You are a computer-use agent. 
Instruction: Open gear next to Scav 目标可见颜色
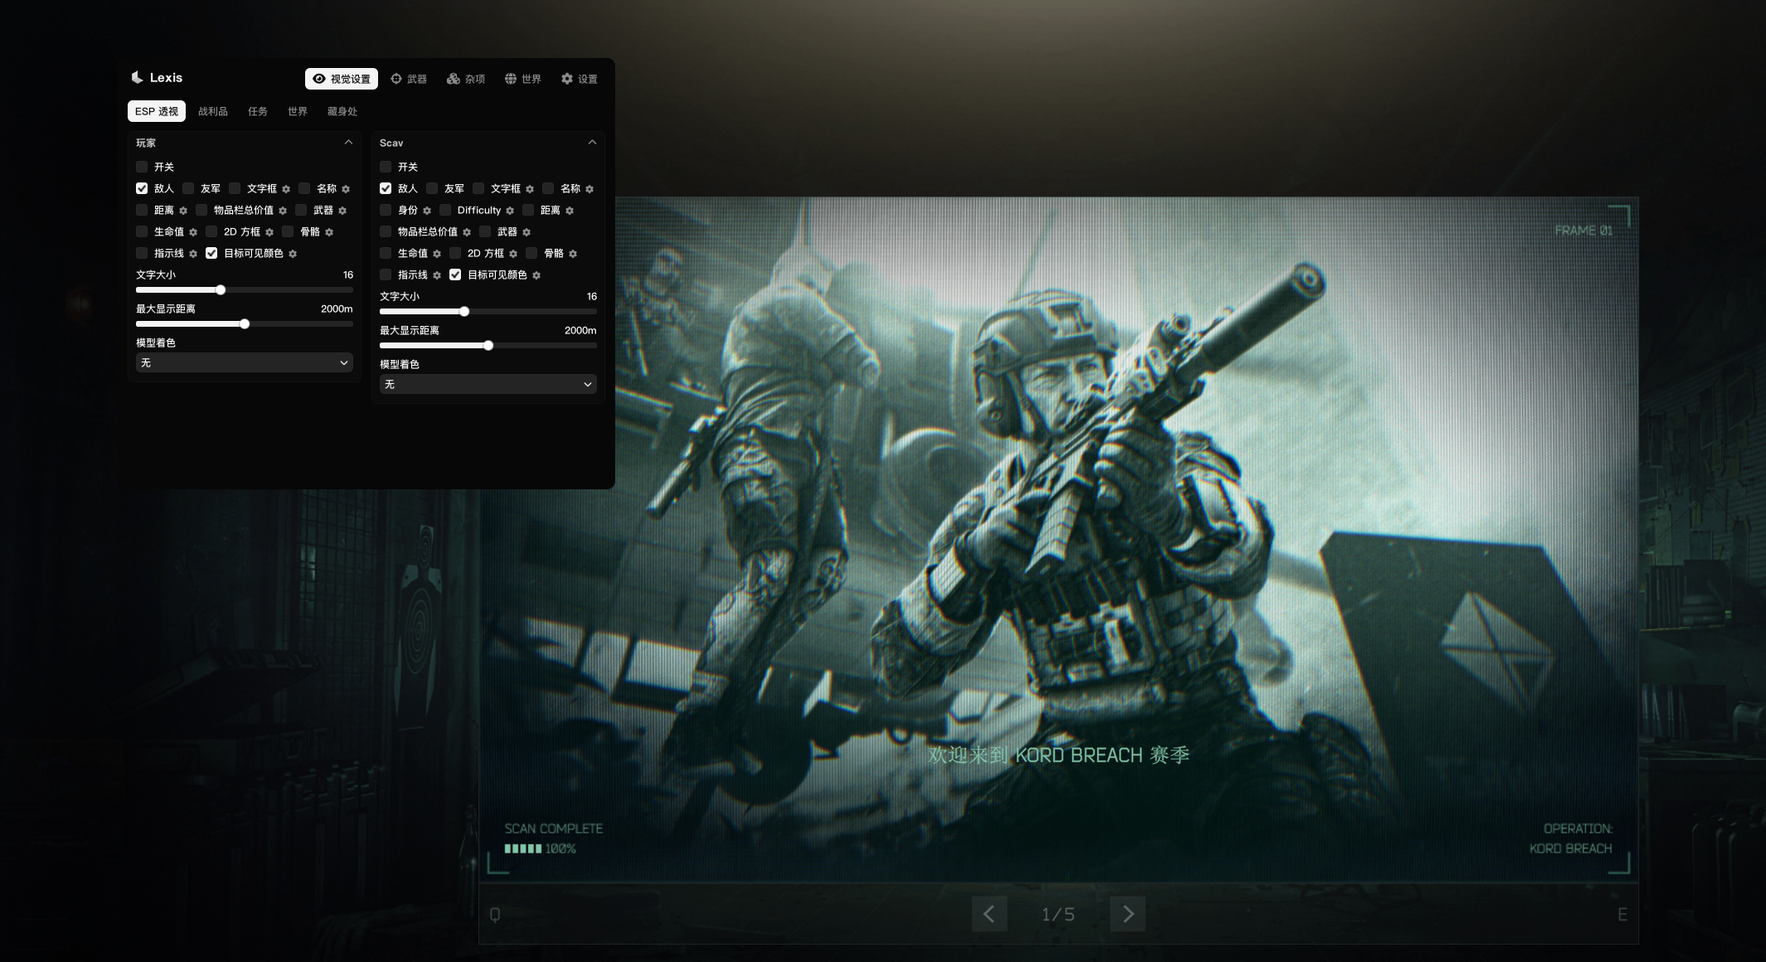[536, 275]
